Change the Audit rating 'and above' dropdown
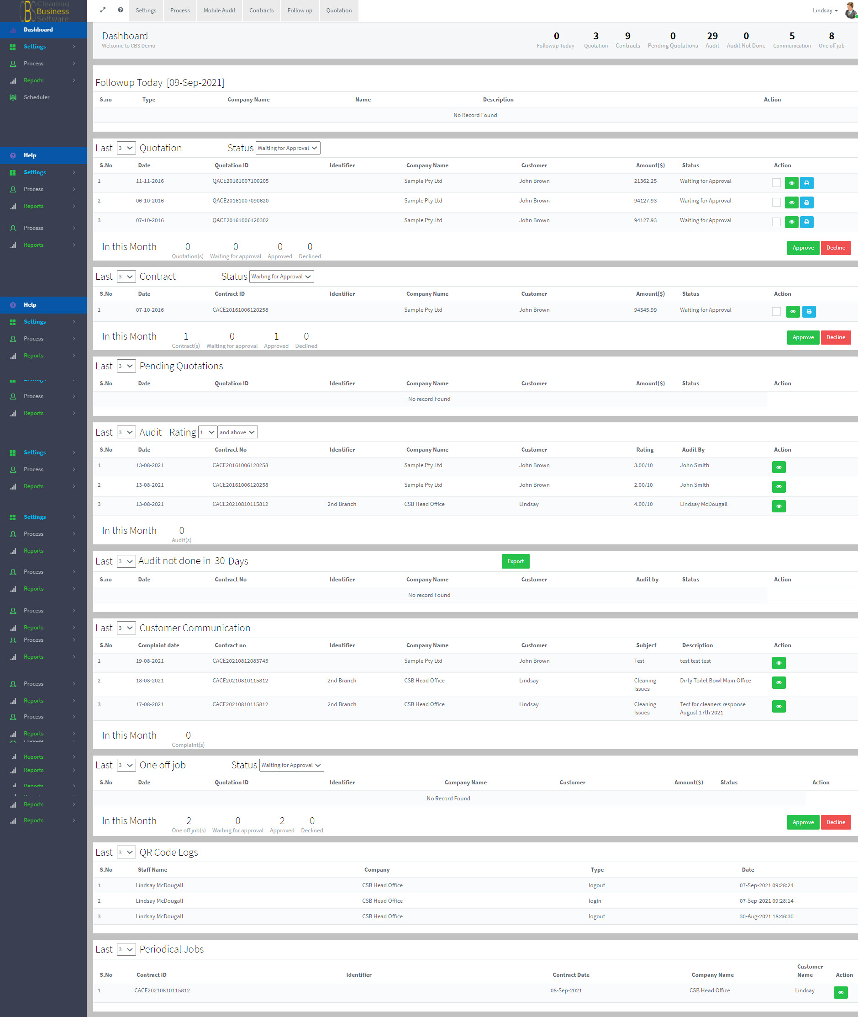Screen dimensions: 858x1017 tap(237, 432)
